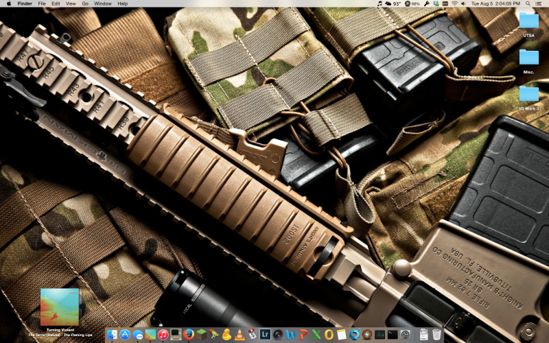549x343 pixels.
Task: Open the yellow notes dock icon
Action: [x=341, y=335]
